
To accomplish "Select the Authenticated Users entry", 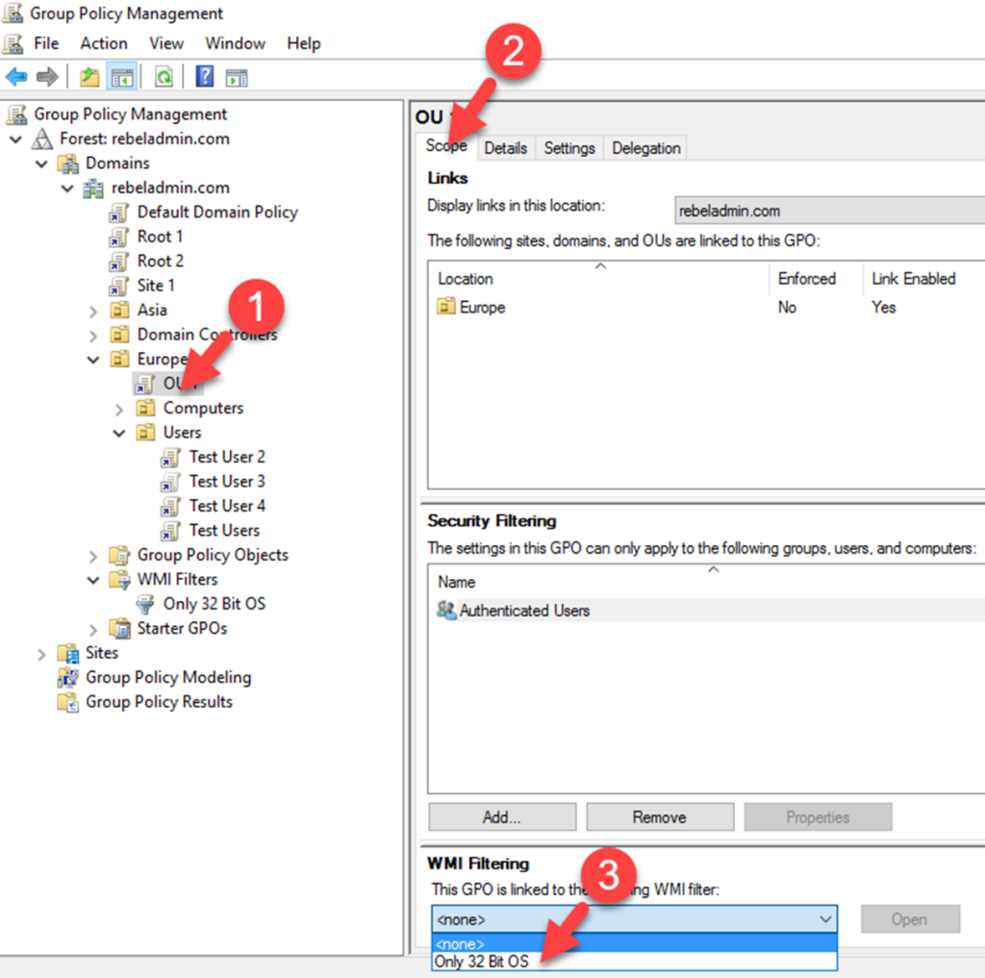I will coord(523,611).
